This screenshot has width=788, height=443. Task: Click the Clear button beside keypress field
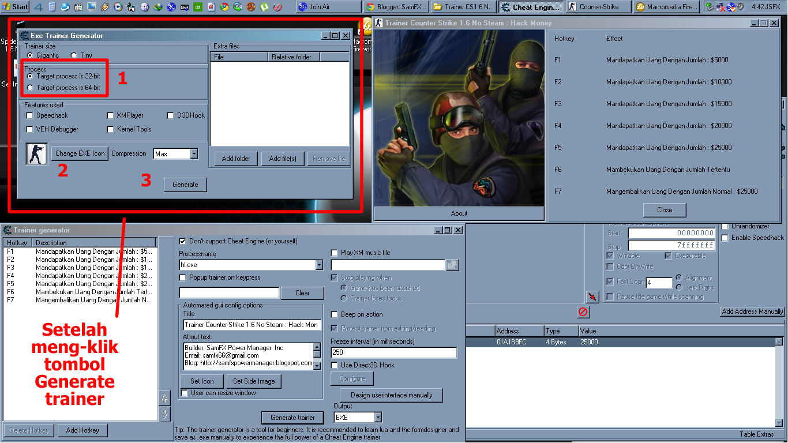[302, 293]
